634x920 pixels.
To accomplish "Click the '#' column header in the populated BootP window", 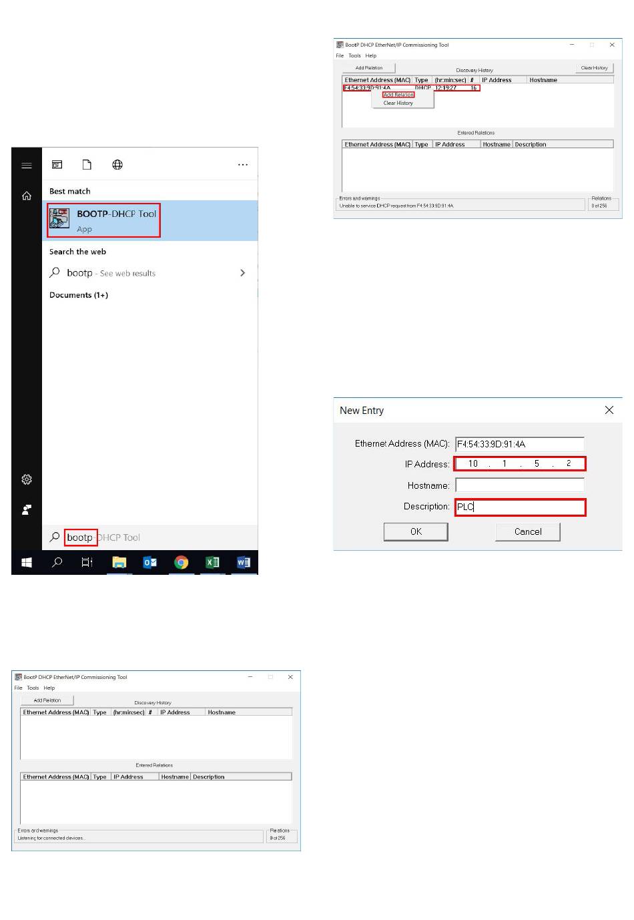I will [472, 80].
